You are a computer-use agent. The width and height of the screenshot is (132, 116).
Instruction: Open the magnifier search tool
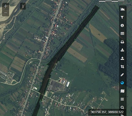[122, 107]
